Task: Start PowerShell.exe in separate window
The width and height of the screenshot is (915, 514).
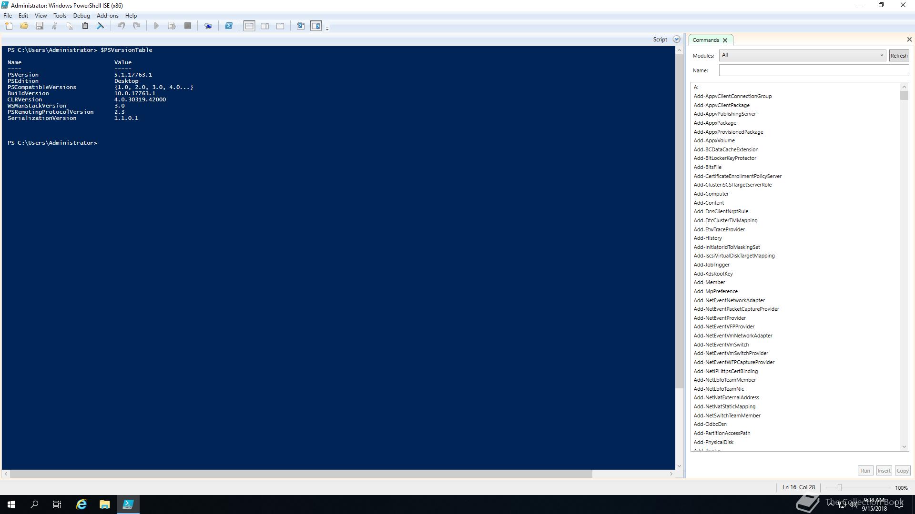Action: click(229, 26)
